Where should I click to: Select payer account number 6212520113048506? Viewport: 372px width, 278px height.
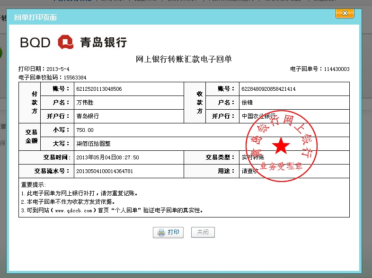coord(99,89)
